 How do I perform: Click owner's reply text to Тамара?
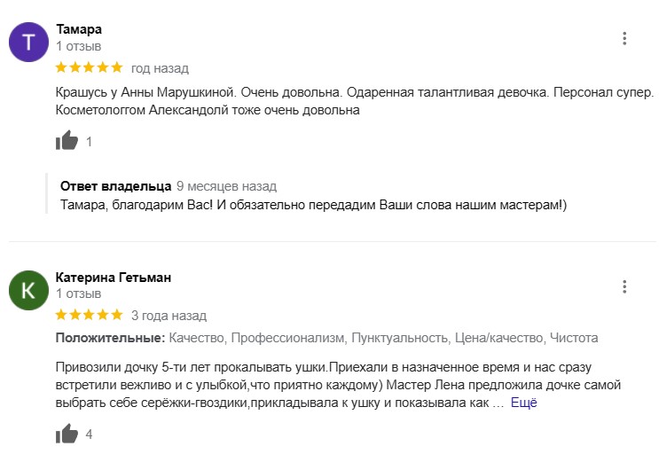click(x=313, y=205)
